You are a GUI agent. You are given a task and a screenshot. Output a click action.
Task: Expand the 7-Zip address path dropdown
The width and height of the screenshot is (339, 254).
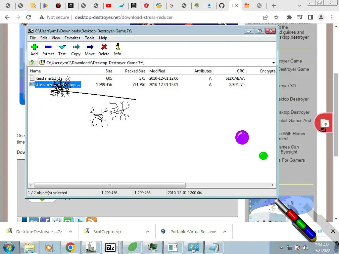(273, 63)
